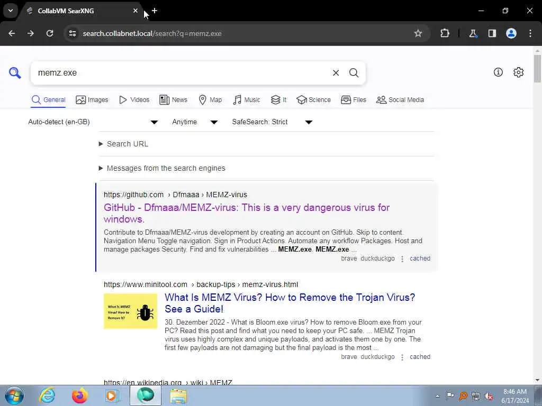542x406 pixels.
Task: Click the en.wikipedia.org MEMZ URL line
Action: pyautogui.click(x=168, y=382)
